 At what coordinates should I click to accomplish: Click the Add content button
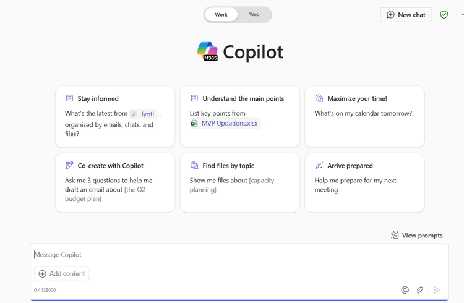tap(62, 273)
